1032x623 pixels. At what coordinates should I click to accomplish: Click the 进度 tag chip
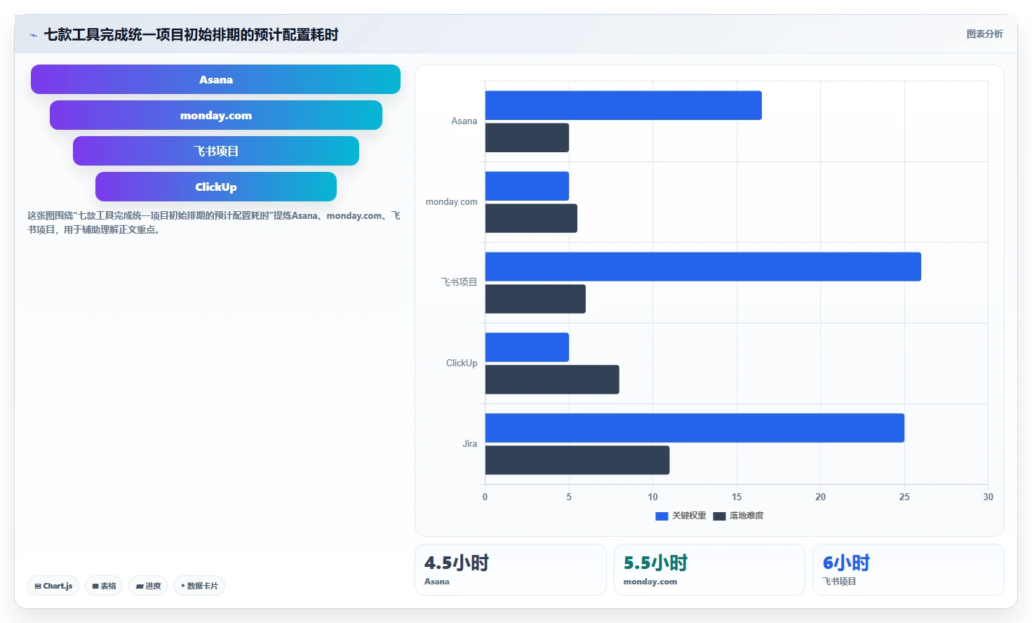148,586
